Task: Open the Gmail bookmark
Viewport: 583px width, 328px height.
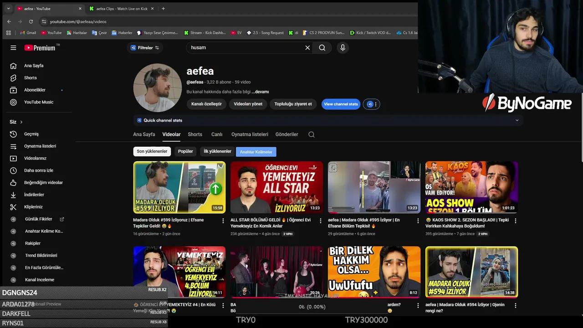Action: (x=28, y=33)
